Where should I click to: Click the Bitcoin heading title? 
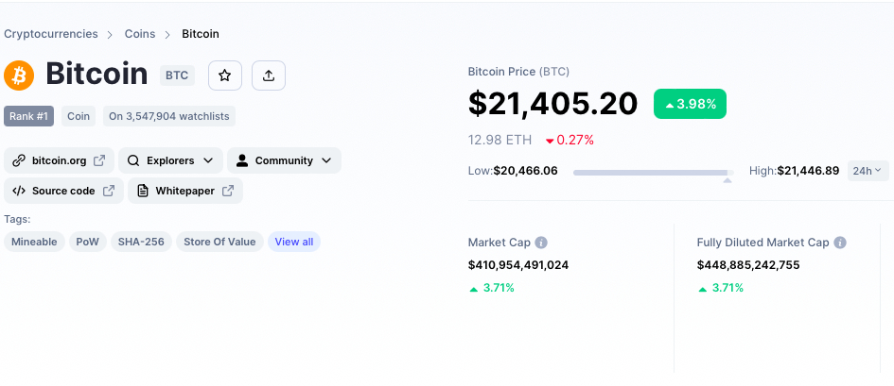(96, 74)
